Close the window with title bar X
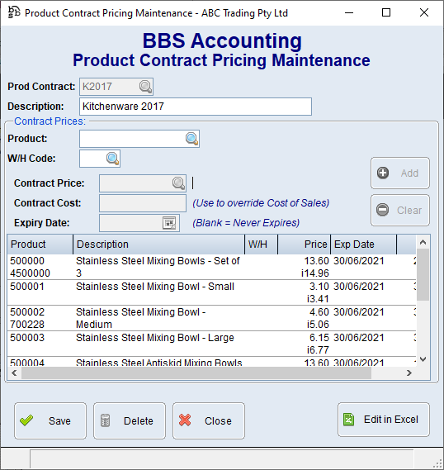The width and height of the screenshot is (444, 470). pos(424,12)
